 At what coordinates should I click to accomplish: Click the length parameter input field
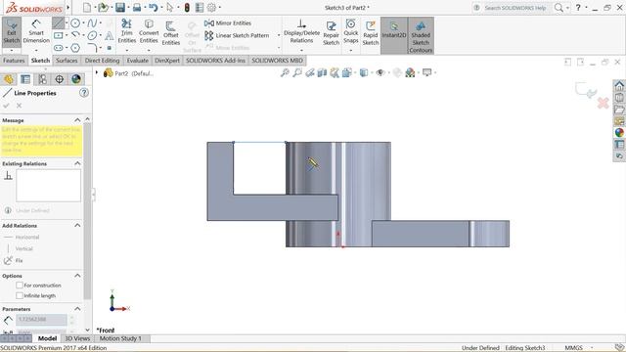click(41, 320)
